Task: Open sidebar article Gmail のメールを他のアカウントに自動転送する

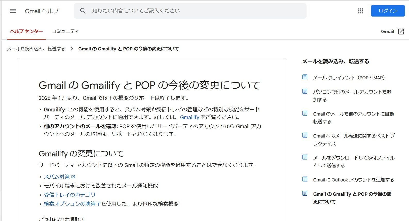Action: tap(354, 118)
